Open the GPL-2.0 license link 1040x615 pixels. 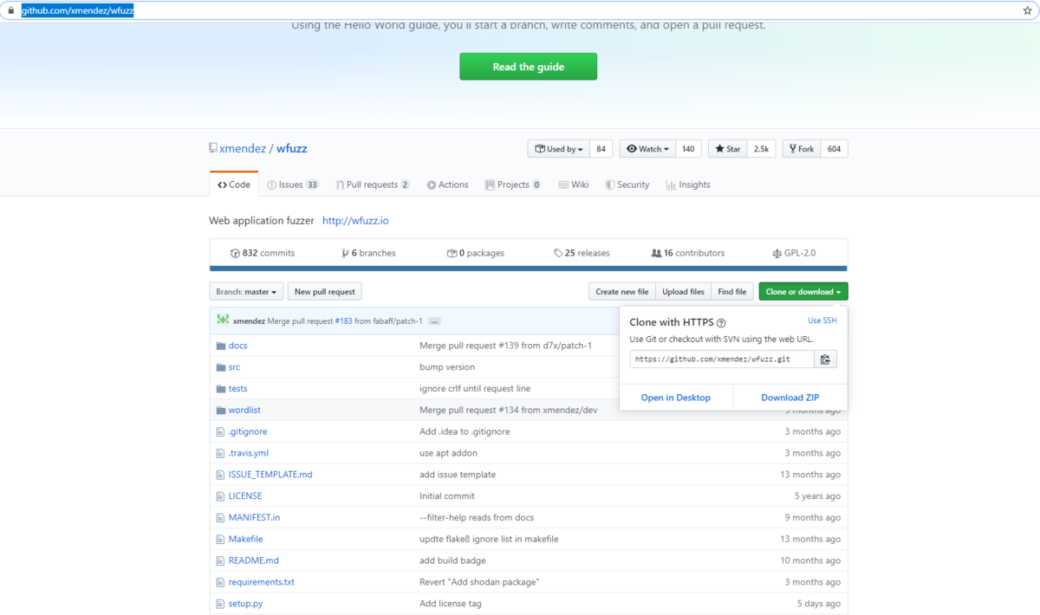795,253
